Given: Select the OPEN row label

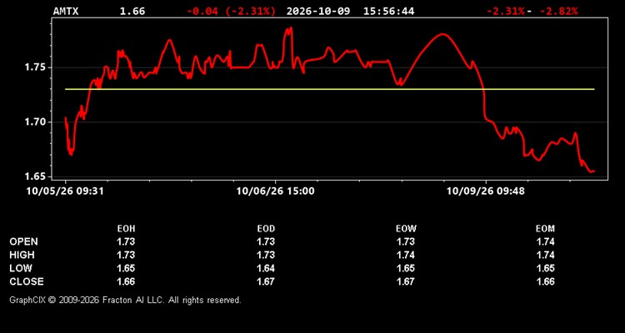Looking at the screenshot, I should pos(24,241).
